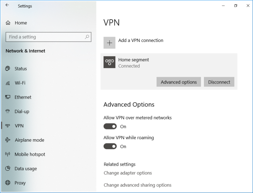Open Advanced options for Home segment

[179, 82]
